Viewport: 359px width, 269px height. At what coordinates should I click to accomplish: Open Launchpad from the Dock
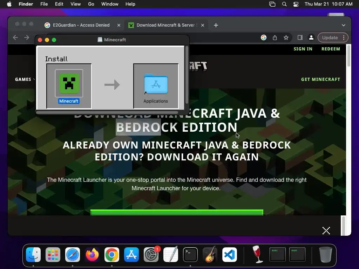(x=53, y=255)
